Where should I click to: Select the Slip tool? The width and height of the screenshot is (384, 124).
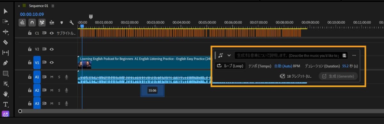[6, 52]
